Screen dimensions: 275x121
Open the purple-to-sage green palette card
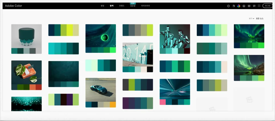click(138, 103)
